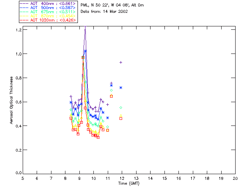Click the 0.0 y-axis tick label
The image size is (242, 193).
pos(19,173)
